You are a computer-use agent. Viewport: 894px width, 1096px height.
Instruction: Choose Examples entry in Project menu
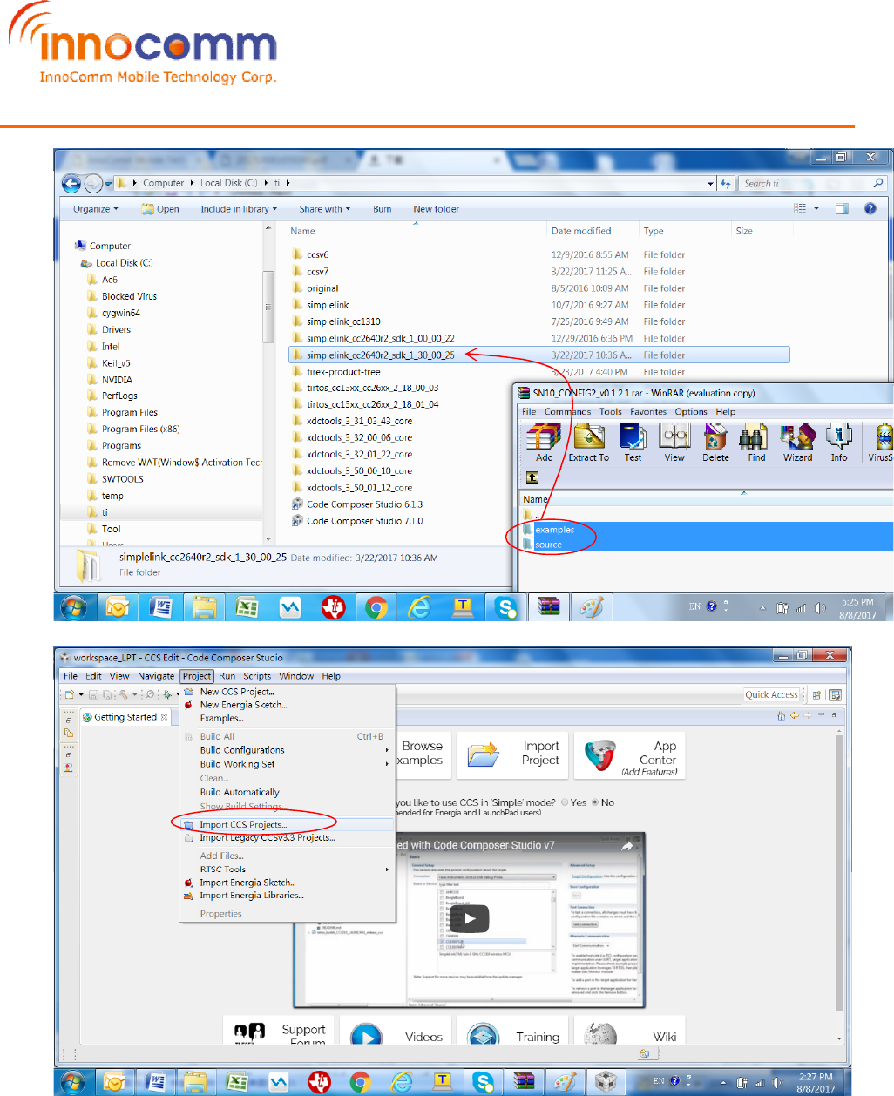pyautogui.click(x=288, y=719)
